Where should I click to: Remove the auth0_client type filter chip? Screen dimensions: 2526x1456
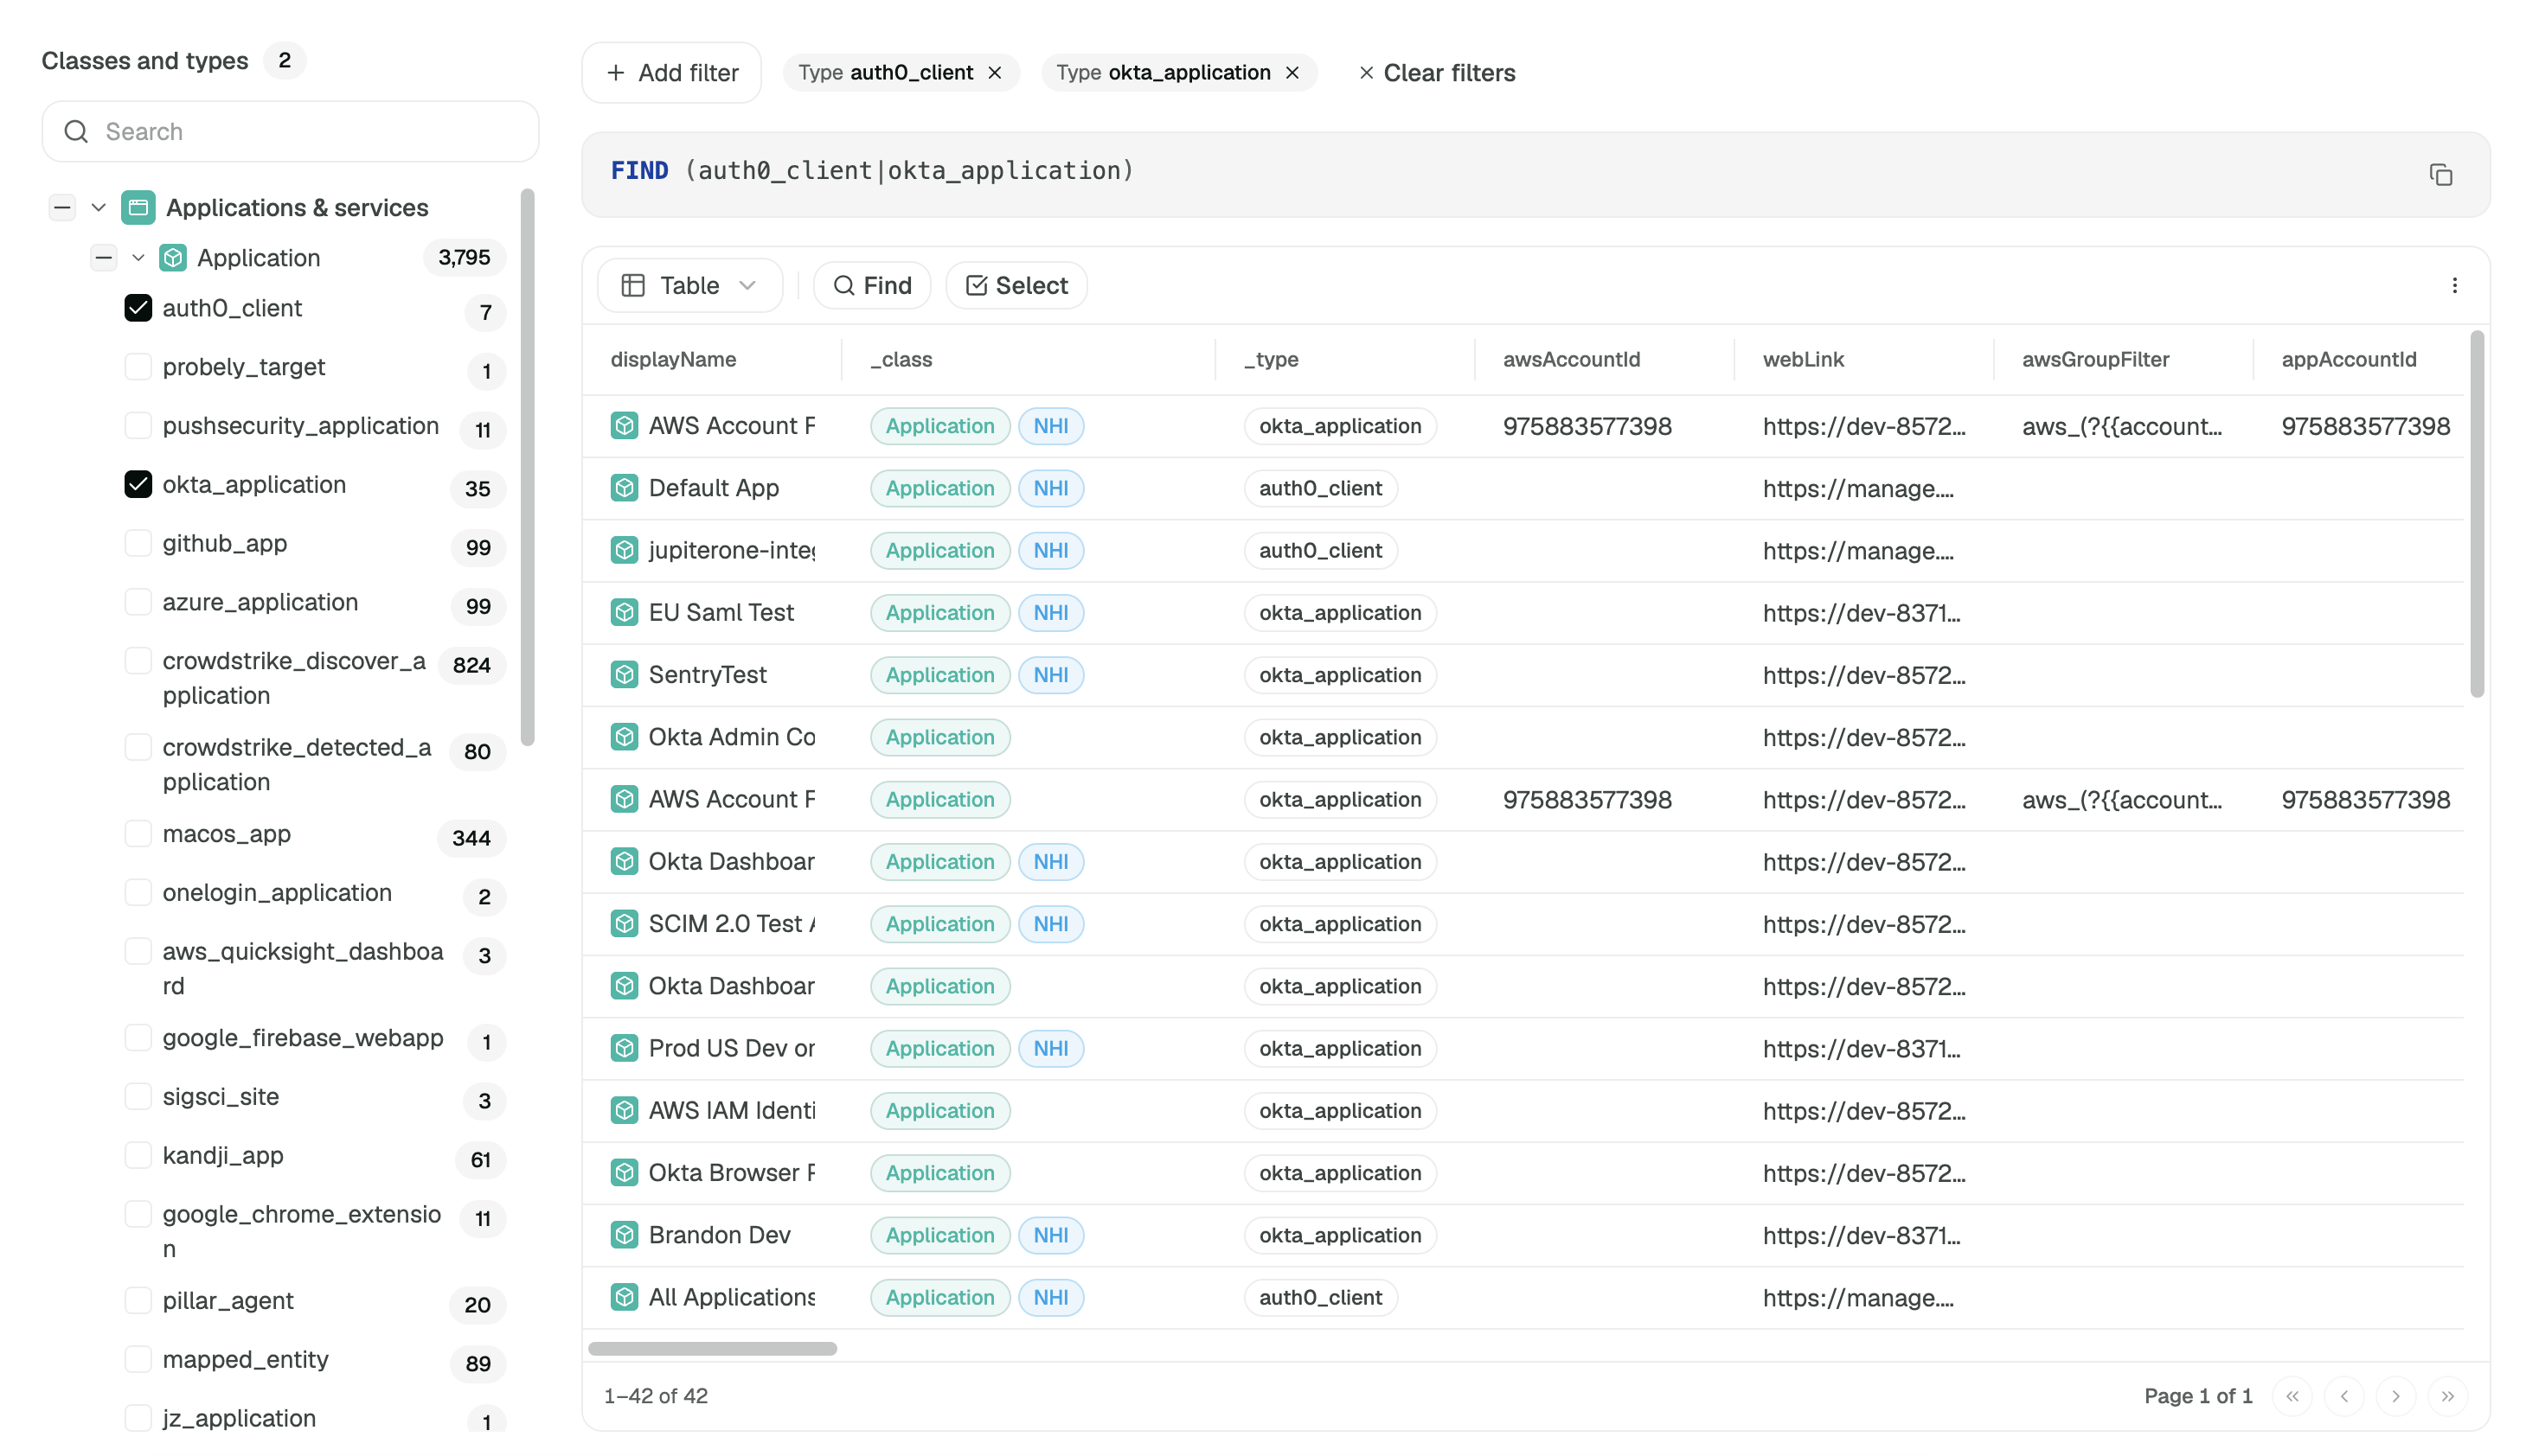994,73
